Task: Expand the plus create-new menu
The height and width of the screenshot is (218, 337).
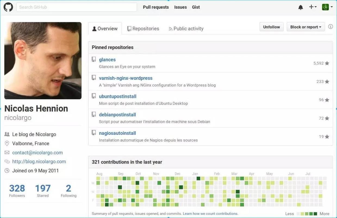Action: [x=313, y=7]
